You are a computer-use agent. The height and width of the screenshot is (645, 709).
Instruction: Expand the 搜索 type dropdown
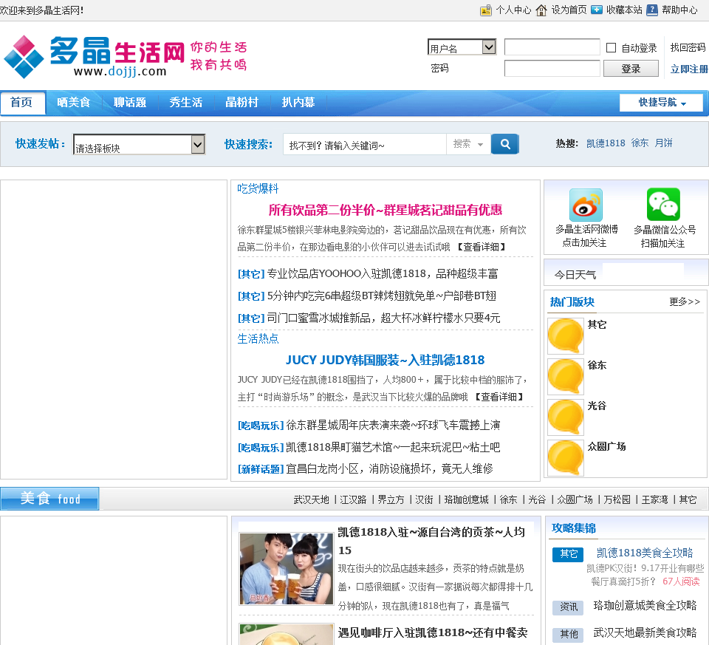click(468, 144)
